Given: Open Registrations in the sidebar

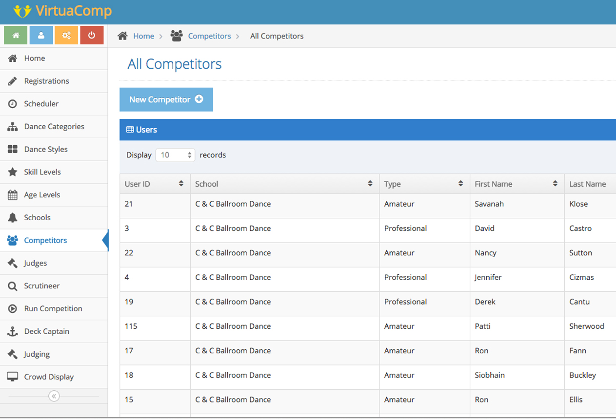Looking at the screenshot, I should click(x=46, y=81).
